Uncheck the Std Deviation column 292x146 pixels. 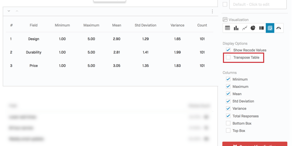pos(228,101)
